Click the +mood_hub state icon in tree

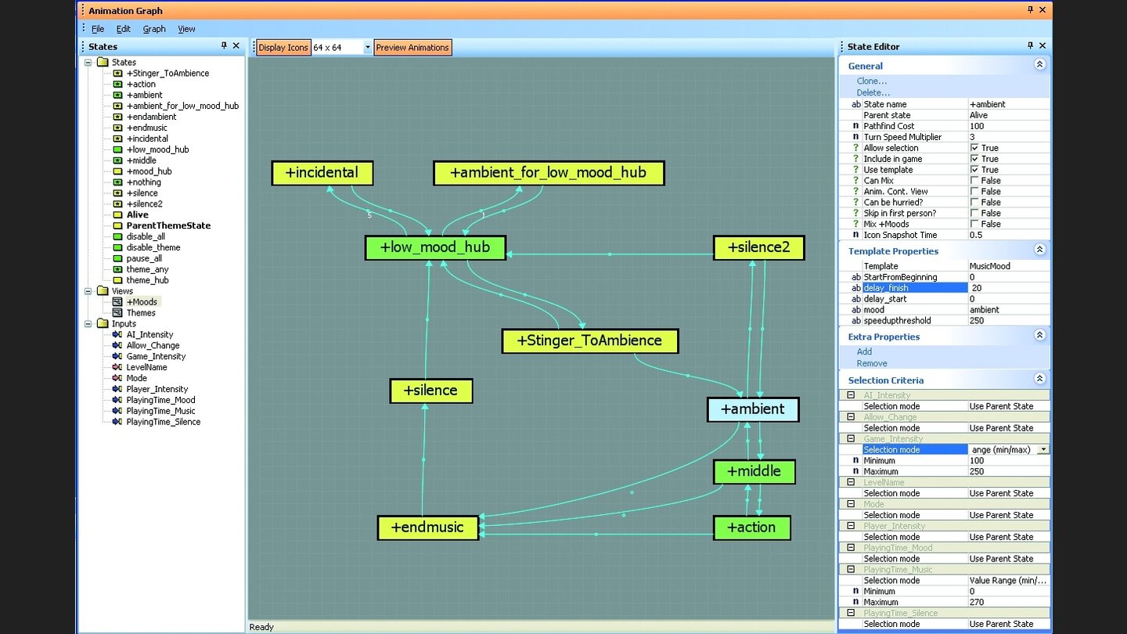pos(117,171)
